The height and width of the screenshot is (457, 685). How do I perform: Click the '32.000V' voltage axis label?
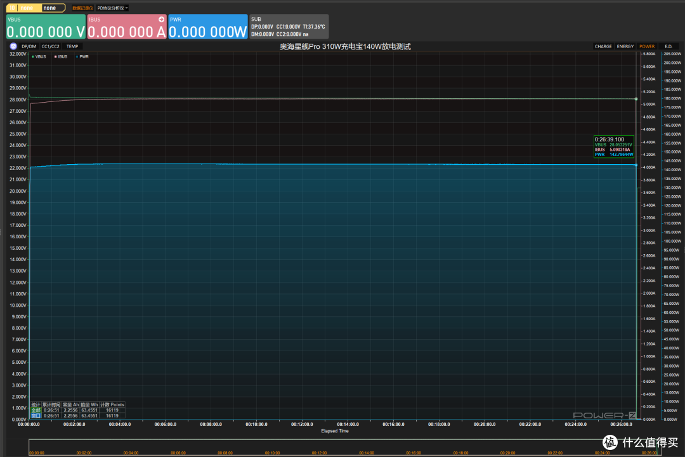(x=18, y=54)
